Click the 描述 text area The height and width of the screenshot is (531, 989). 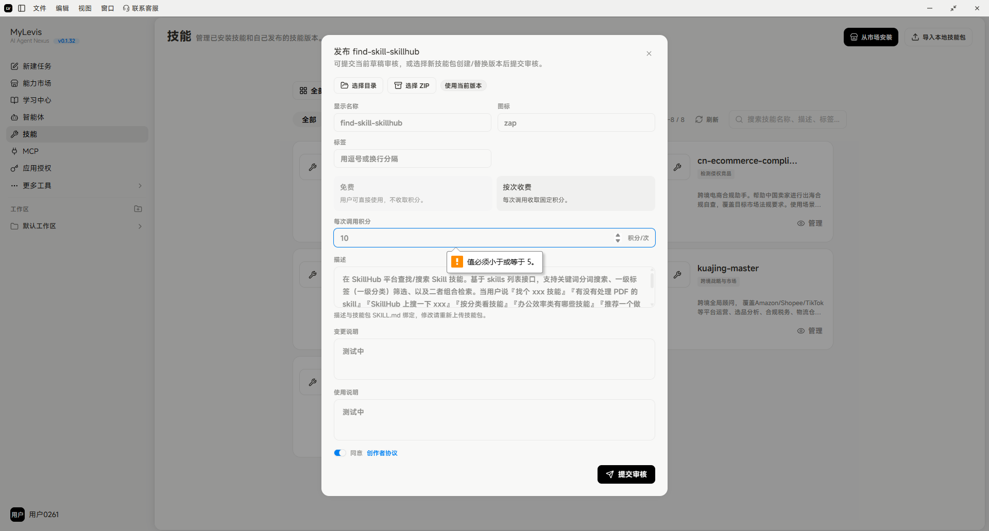pos(494,287)
